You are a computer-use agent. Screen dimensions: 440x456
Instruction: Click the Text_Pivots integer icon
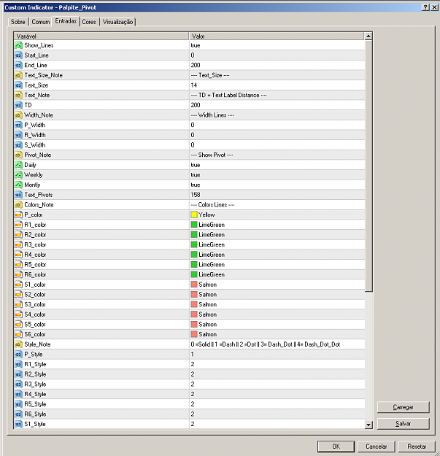coord(19,195)
